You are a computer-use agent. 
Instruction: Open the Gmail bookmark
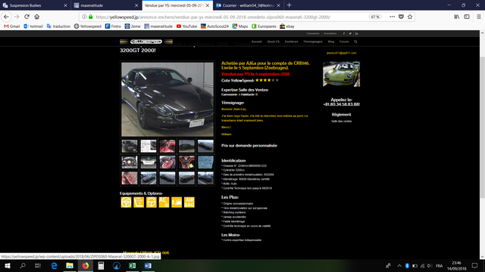tap(12, 26)
